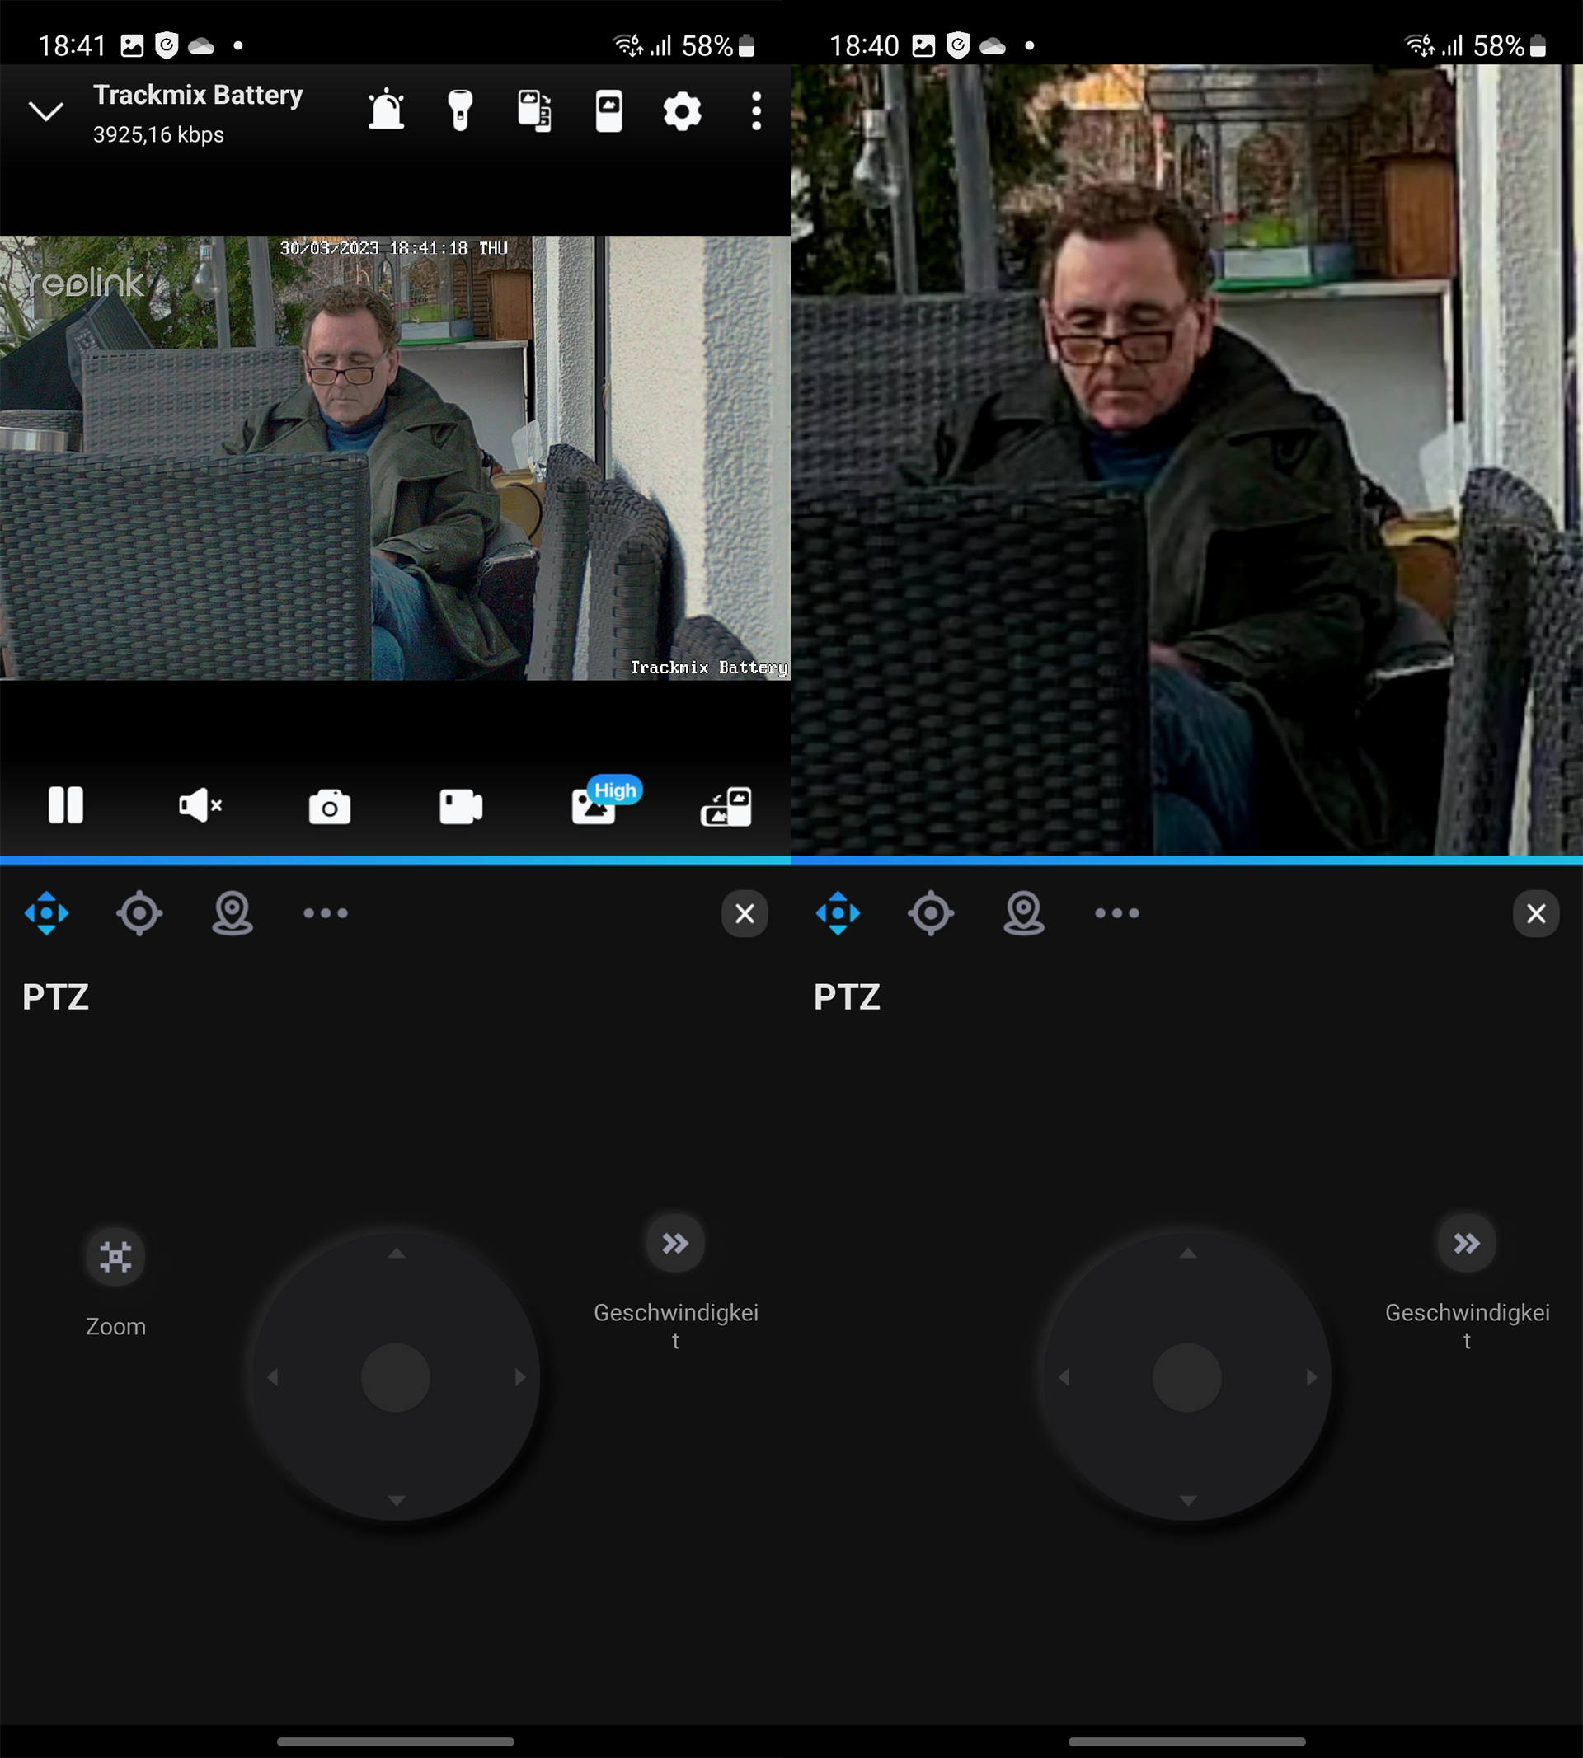
Task: Open preset position pin icon in left panel
Action: 233,913
